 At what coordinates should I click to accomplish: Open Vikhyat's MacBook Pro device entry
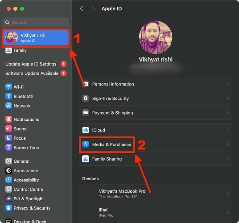click(x=156, y=194)
